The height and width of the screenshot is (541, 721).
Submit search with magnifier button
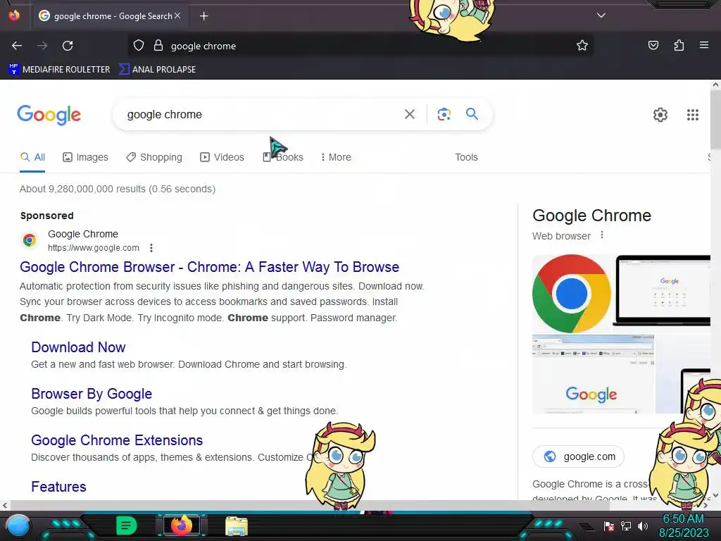point(472,113)
